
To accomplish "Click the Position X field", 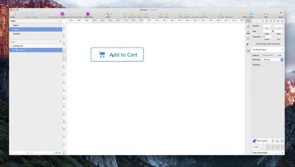I will [267, 26].
